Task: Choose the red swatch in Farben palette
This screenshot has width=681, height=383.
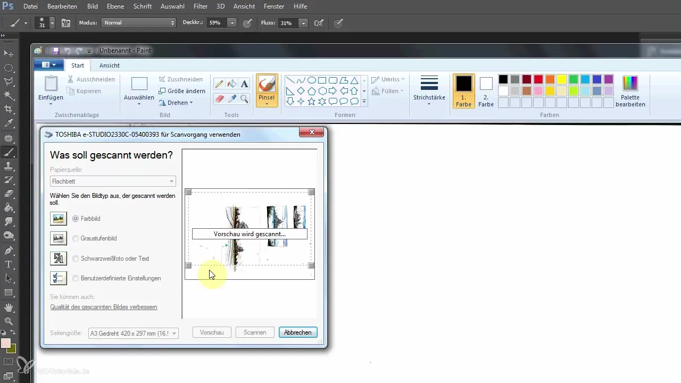Action: (538, 79)
